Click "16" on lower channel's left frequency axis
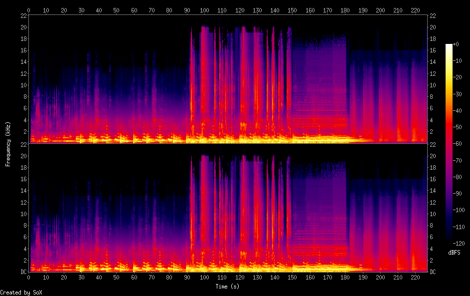The width and height of the screenshot is (470, 296). [24, 179]
